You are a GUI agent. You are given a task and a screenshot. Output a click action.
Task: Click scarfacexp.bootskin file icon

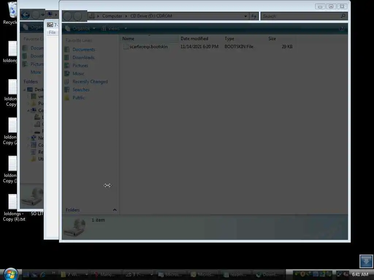coord(126,47)
